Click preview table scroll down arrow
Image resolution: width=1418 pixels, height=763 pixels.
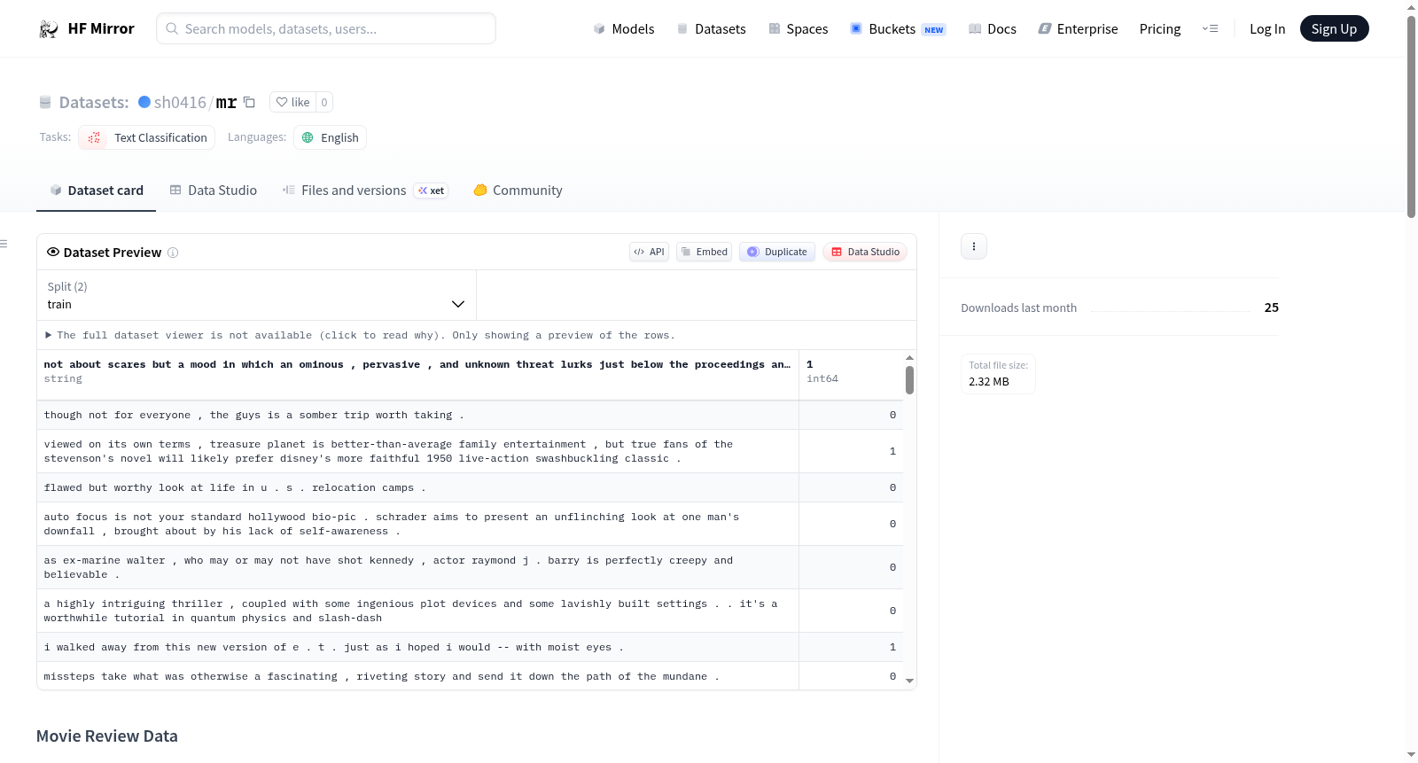909,681
